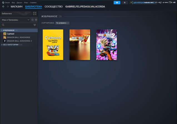The height and width of the screenshot is (124, 177).
Task: Open the По алфавиту sort dropdown
Action: tap(62, 23)
